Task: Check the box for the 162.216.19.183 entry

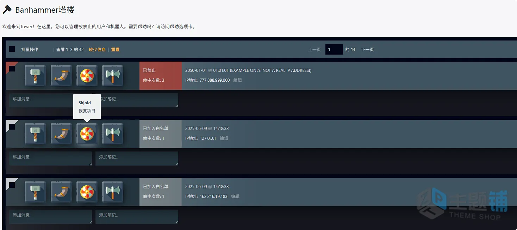Action: tap(12, 185)
